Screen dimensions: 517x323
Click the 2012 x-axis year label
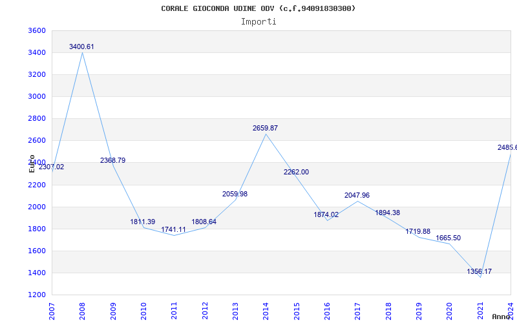click(x=205, y=311)
